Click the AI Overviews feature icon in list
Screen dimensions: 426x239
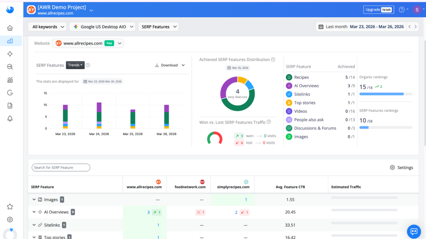click(289, 86)
